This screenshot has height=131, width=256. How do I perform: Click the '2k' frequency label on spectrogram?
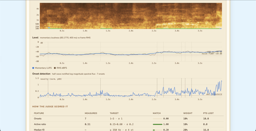pos(37,15)
